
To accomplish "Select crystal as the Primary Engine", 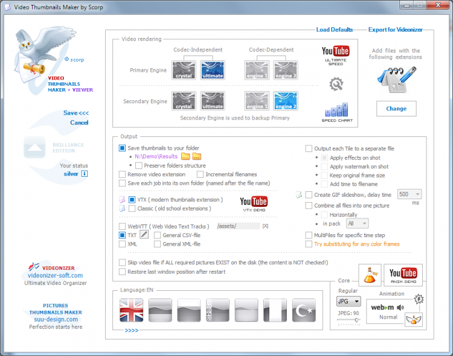I will (184, 70).
